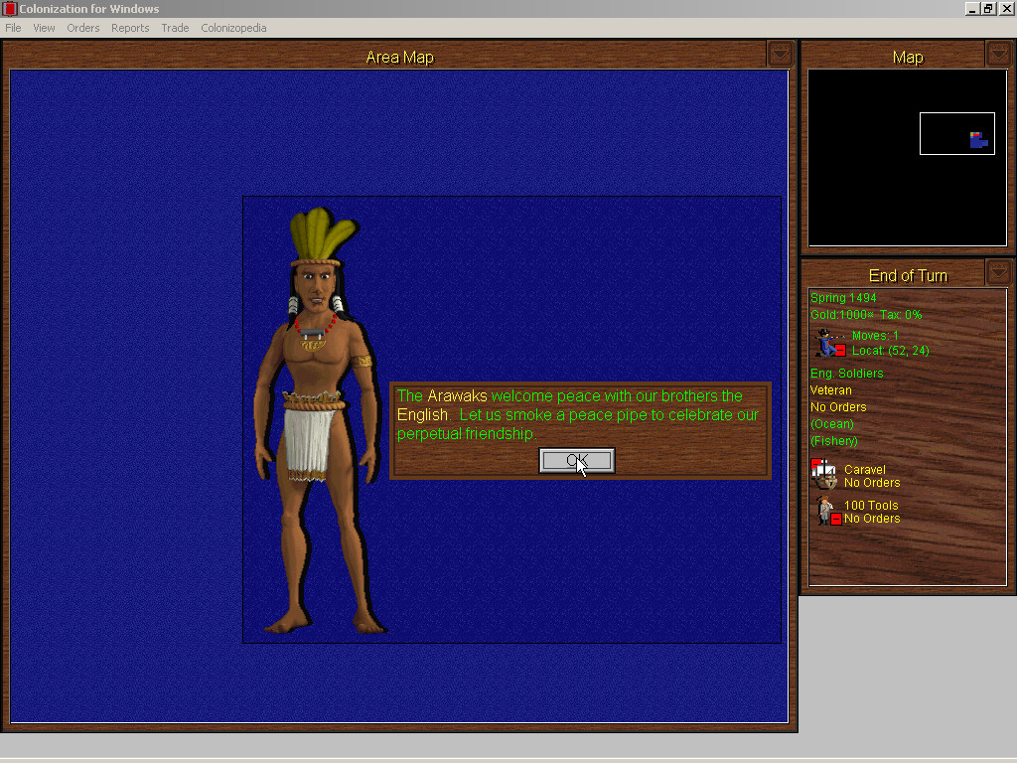The height and width of the screenshot is (763, 1017).
Task: Click the 'Spring 1494' date text
Action: (x=843, y=298)
